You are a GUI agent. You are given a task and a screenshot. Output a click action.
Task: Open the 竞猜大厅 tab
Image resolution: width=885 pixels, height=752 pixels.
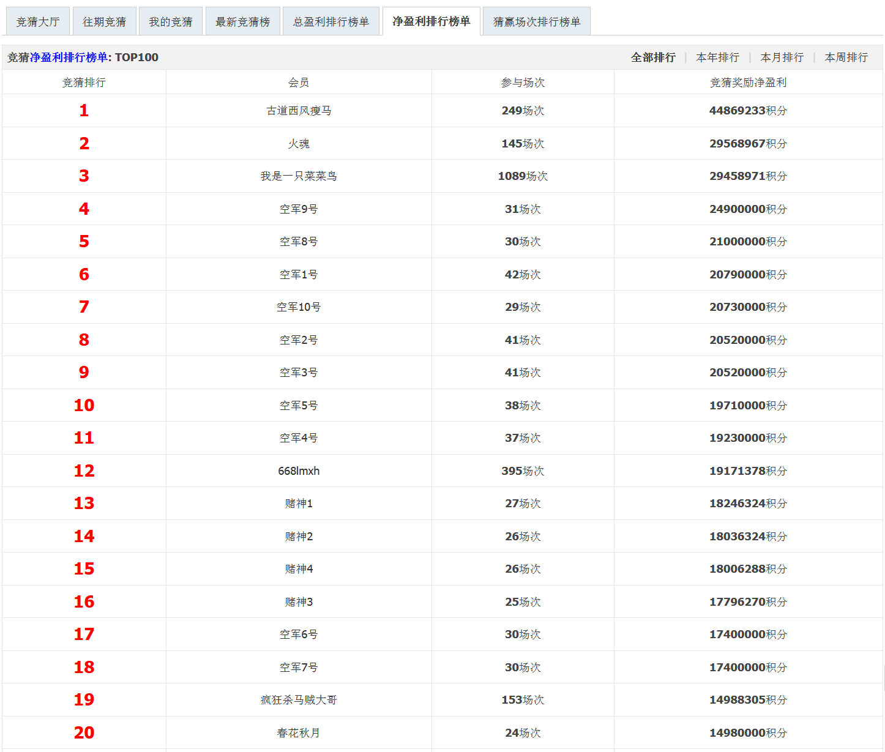coord(38,22)
